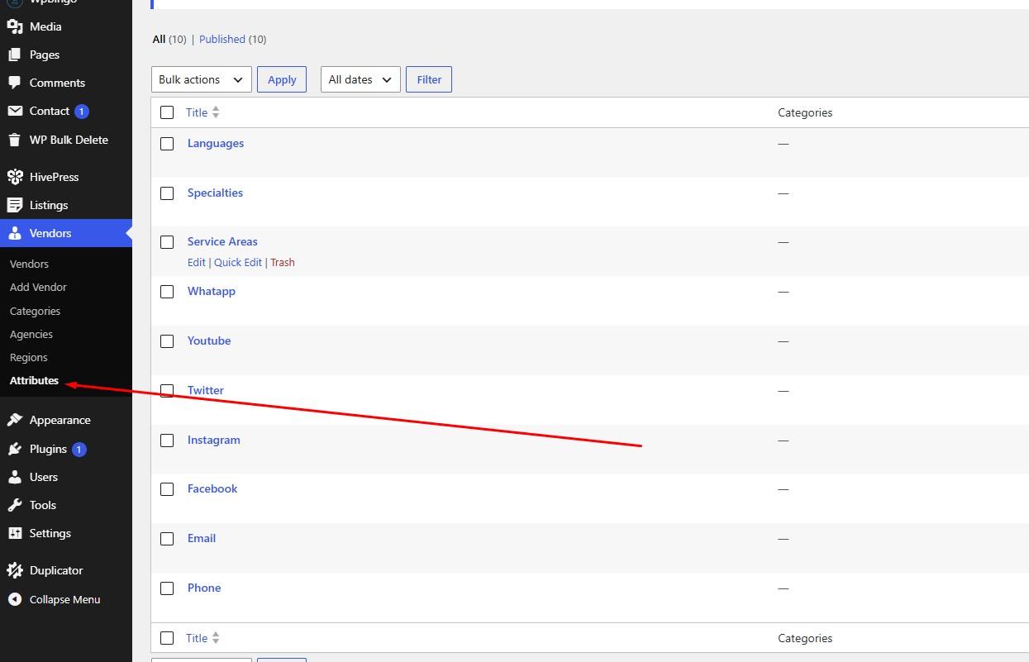Click the WP Bulk Delete trash icon
The image size is (1029, 662).
(x=15, y=140)
